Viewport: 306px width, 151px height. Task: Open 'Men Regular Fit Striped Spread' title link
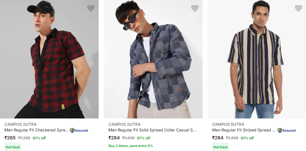pyautogui.click(x=244, y=130)
